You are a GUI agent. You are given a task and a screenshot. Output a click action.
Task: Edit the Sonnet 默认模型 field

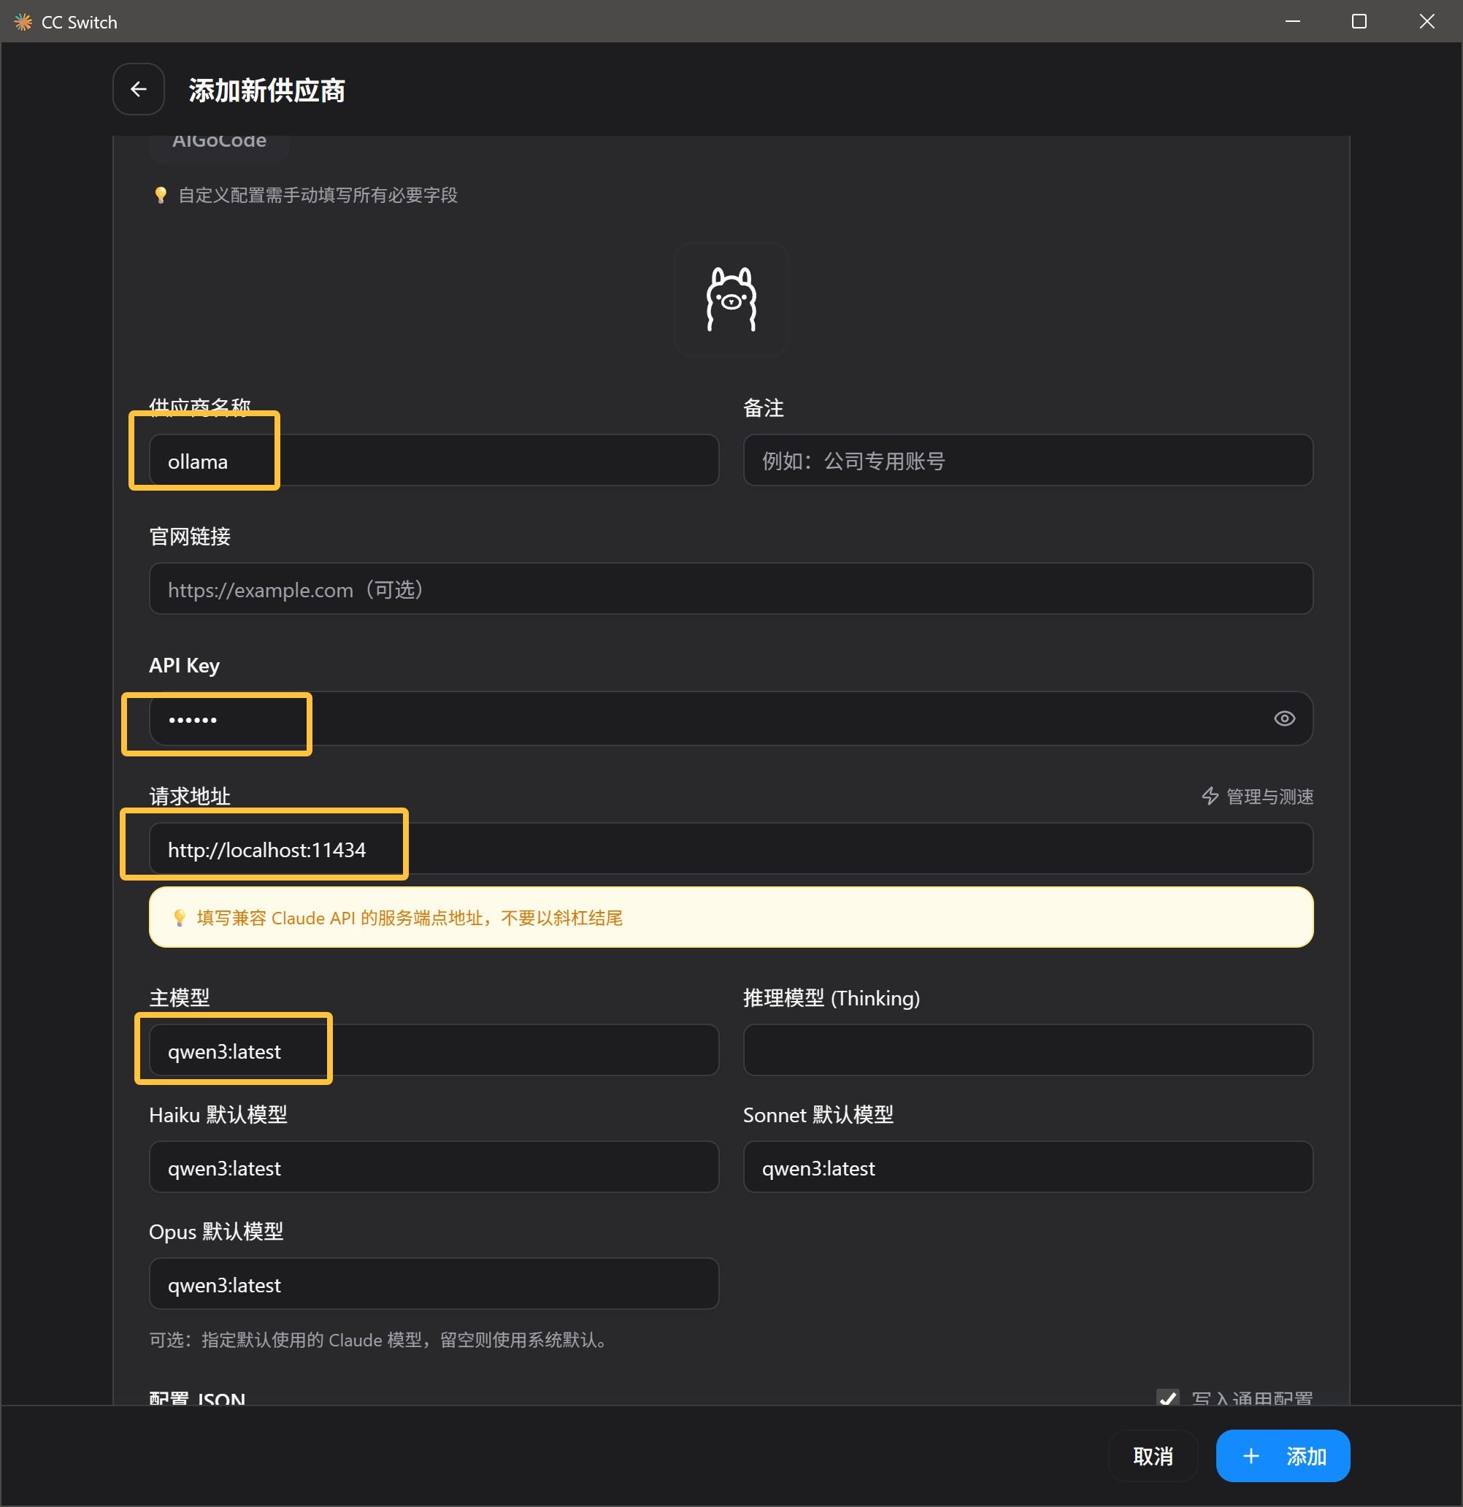tap(1027, 1167)
